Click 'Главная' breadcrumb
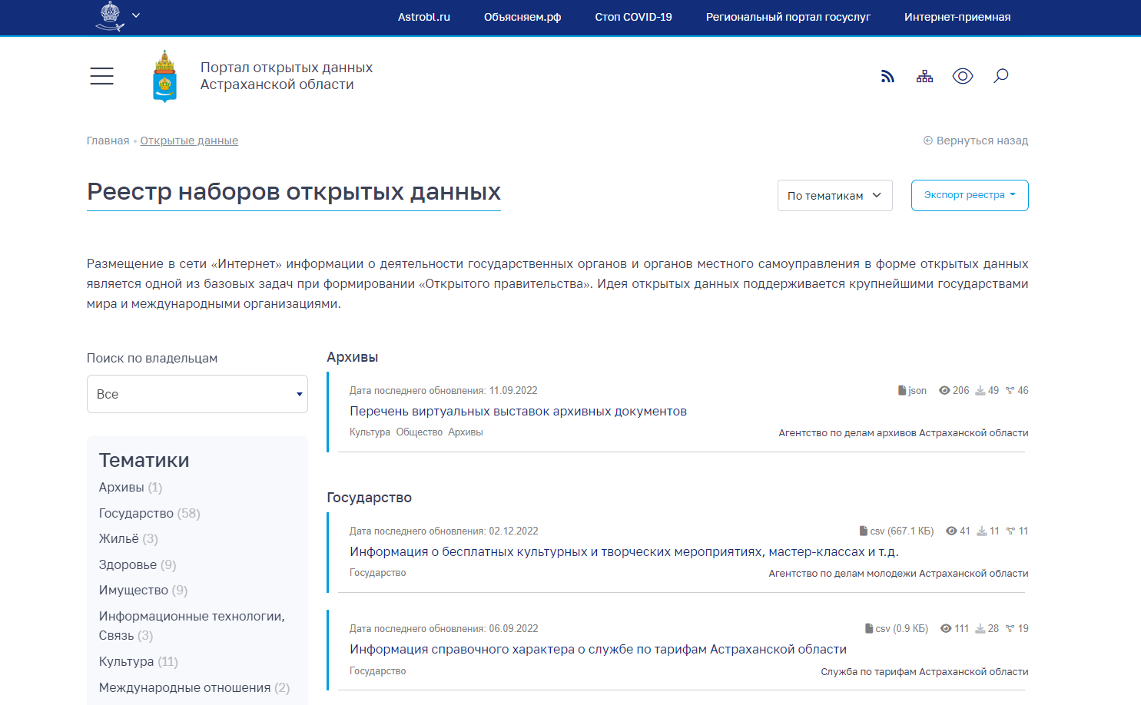Viewport: 1141px width, 705px height. 108,141
